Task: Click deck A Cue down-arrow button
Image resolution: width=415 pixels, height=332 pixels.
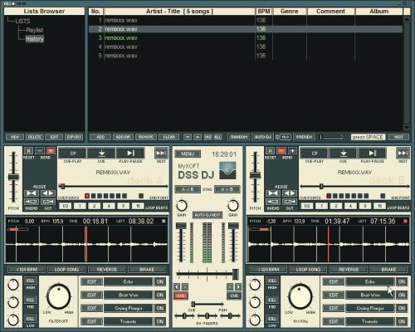Action: [101, 154]
